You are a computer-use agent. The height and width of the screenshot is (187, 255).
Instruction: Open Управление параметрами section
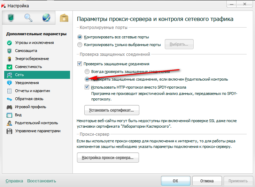(38, 131)
